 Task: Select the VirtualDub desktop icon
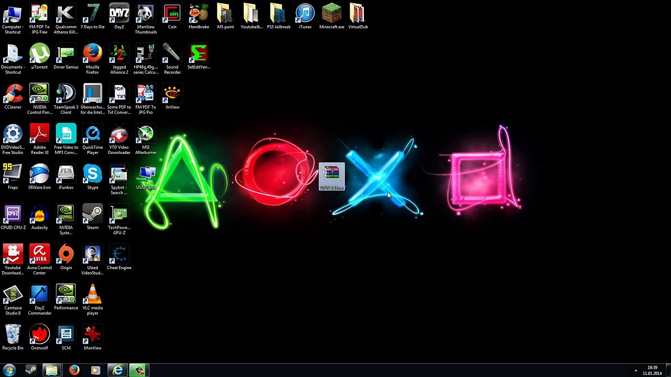358,16
